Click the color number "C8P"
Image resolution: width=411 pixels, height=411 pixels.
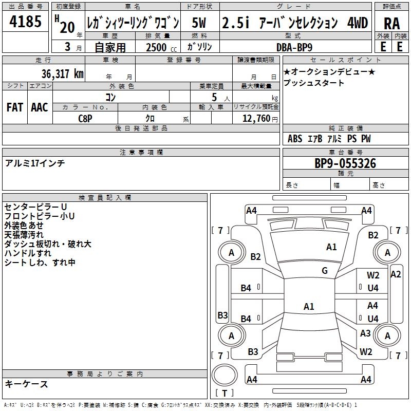click(x=85, y=119)
